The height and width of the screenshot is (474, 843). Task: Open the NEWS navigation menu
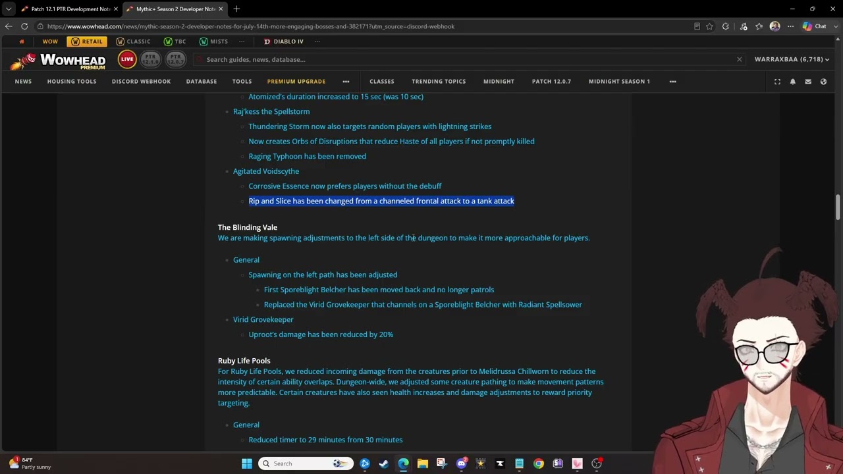point(23,82)
